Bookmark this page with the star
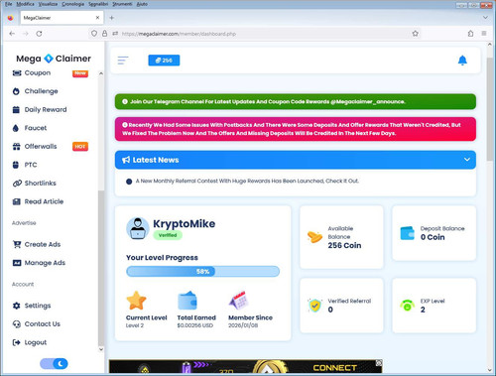Viewport: 496px width, 376px height. (416, 34)
